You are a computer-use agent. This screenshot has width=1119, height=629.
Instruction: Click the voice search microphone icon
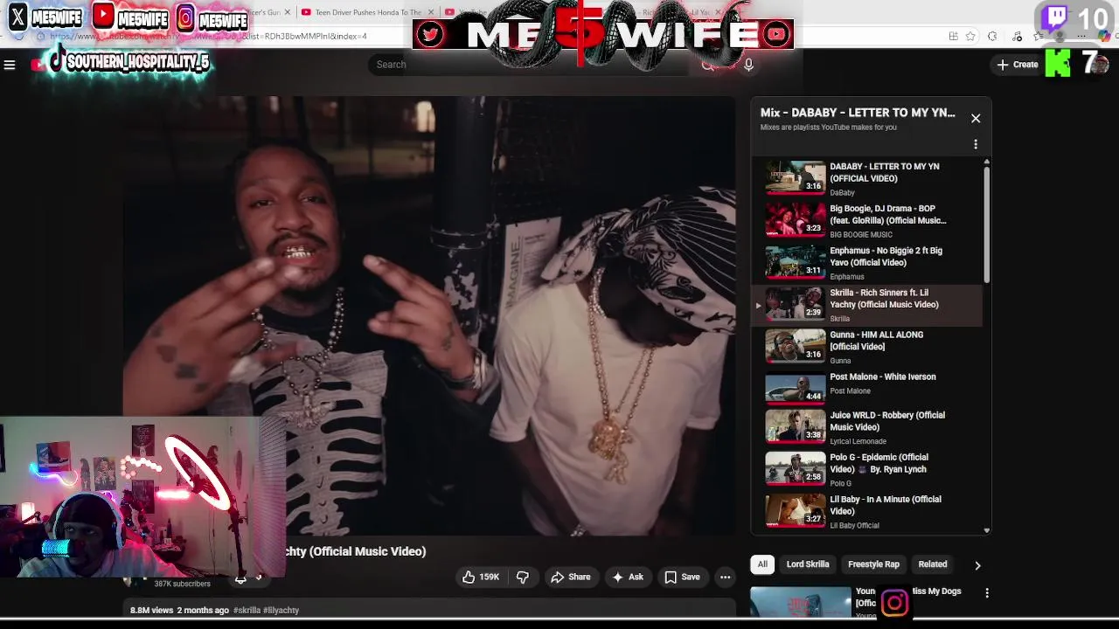click(748, 65)
